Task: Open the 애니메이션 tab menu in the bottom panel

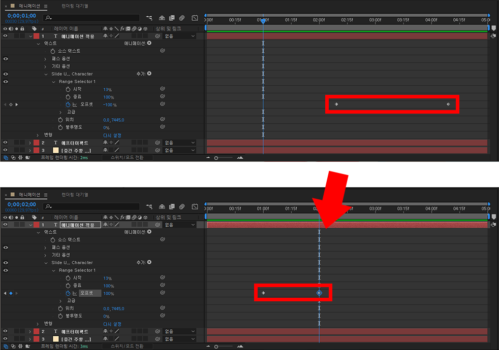Action: [45, 195]
